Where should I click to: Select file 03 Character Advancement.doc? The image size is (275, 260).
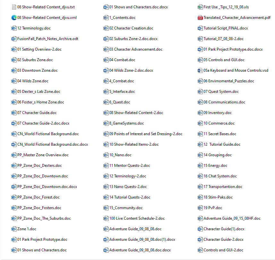pos(133,49)
